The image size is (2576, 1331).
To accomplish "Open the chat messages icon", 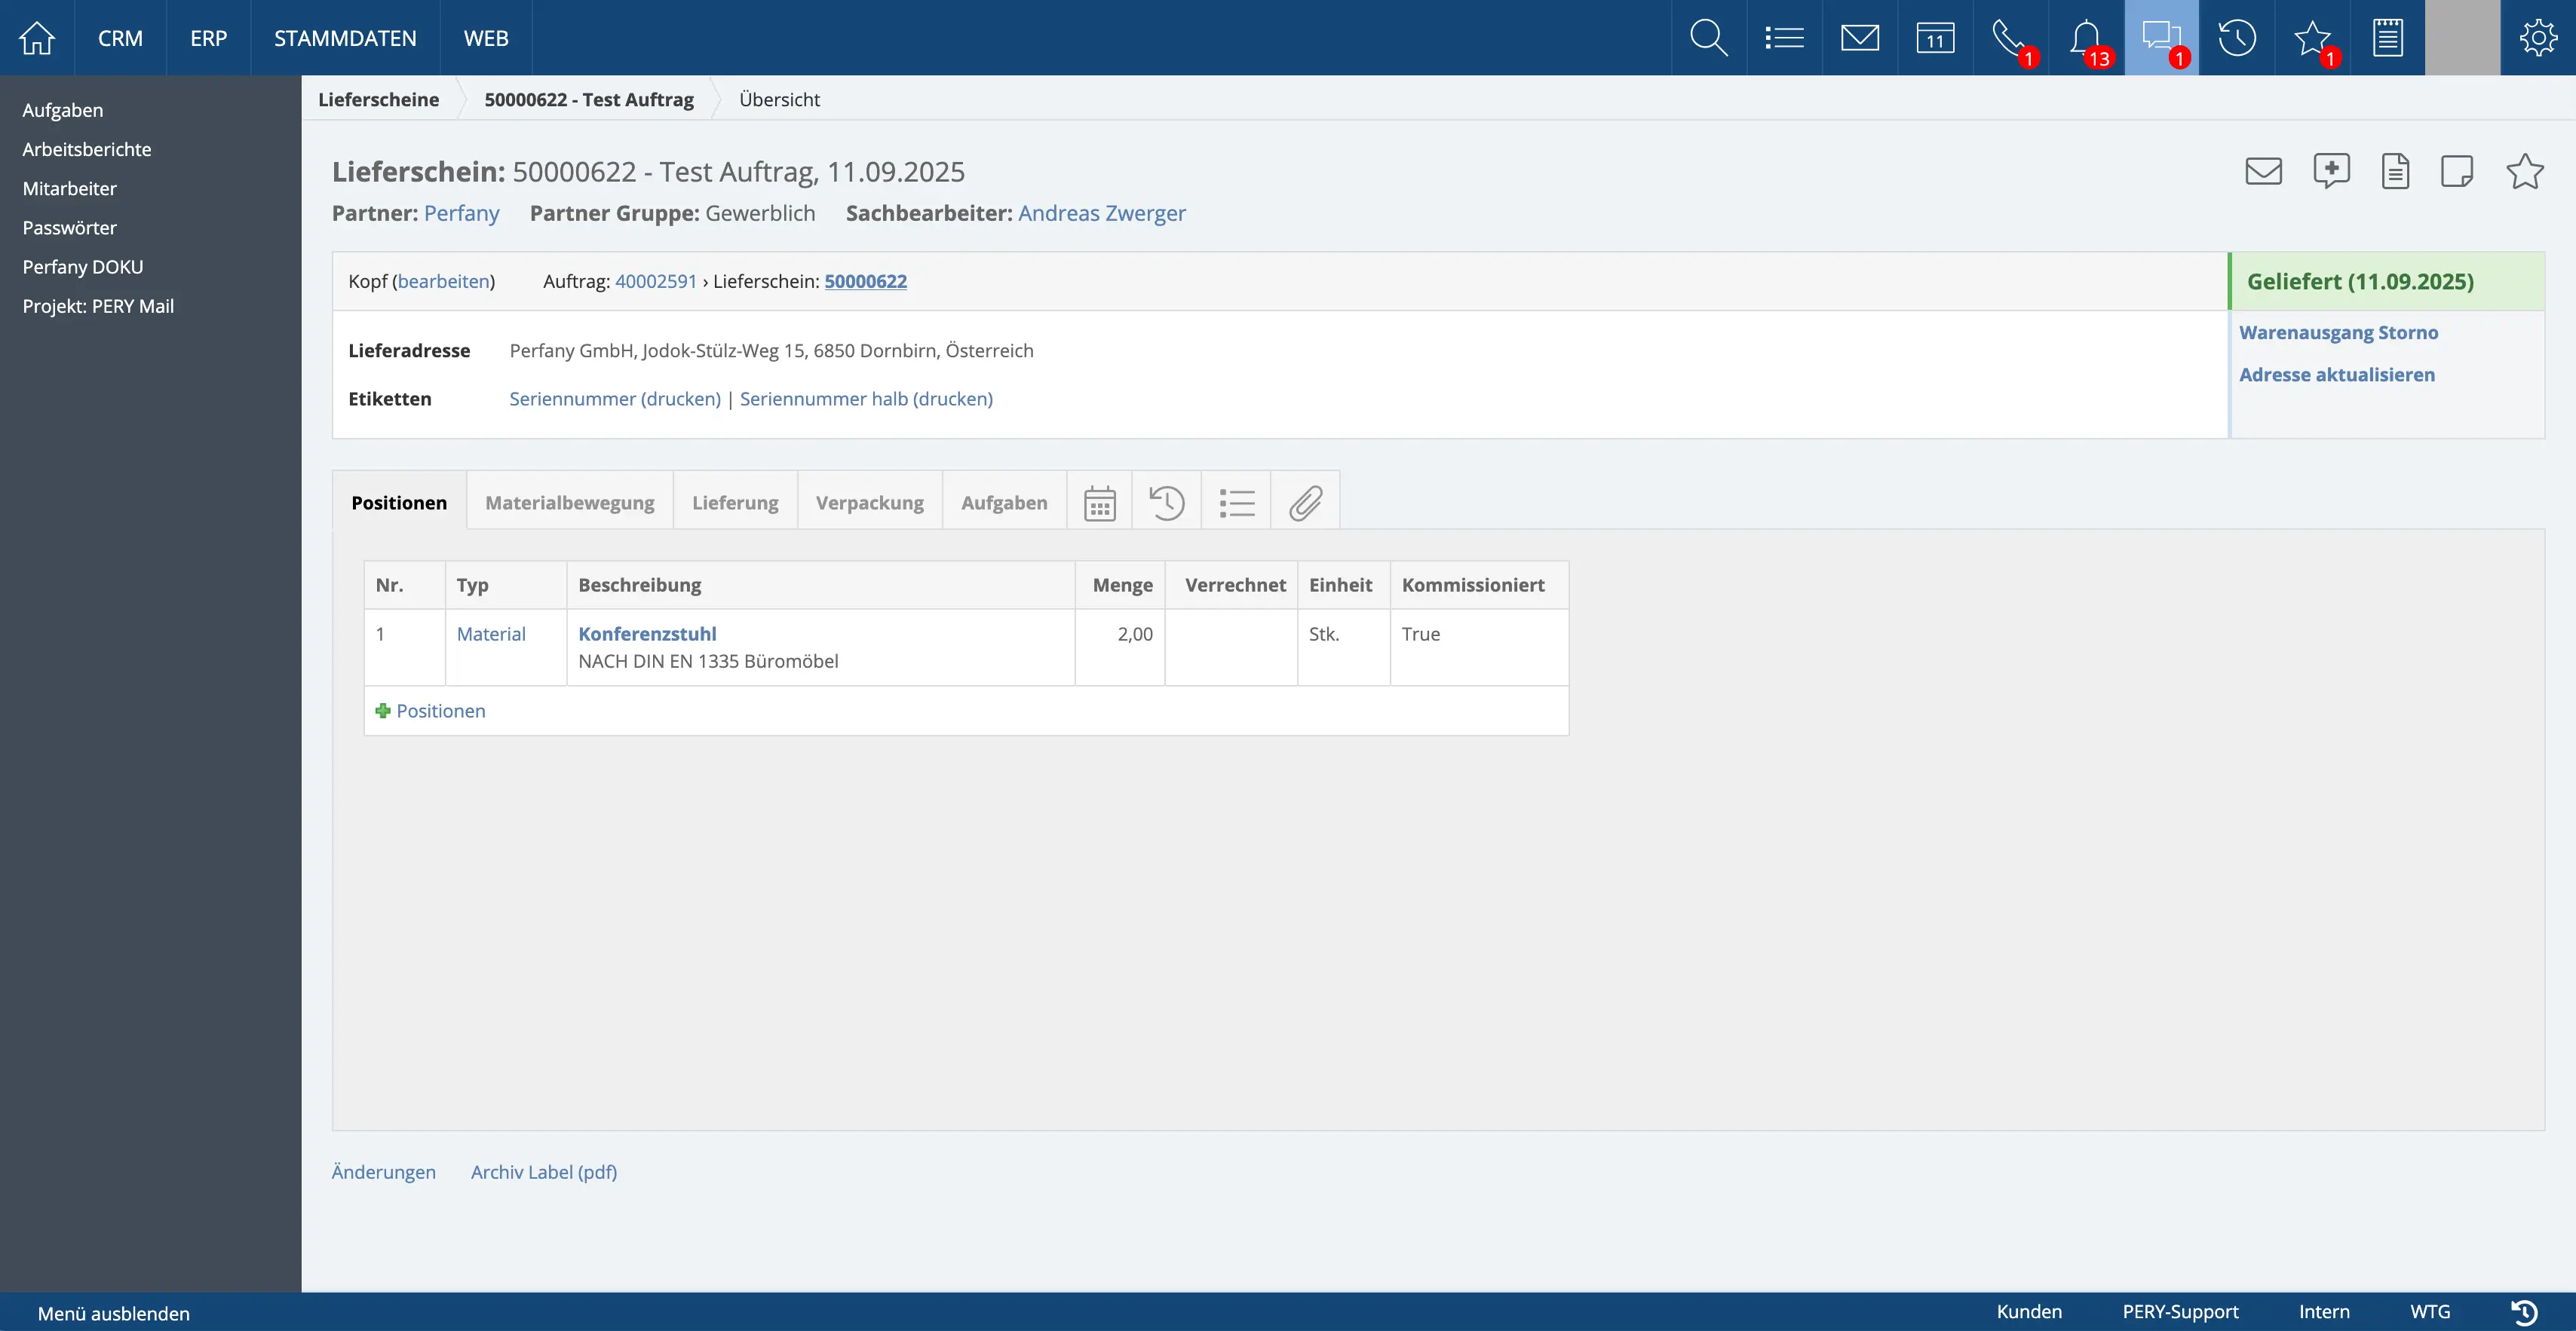I will point(2161,38).
